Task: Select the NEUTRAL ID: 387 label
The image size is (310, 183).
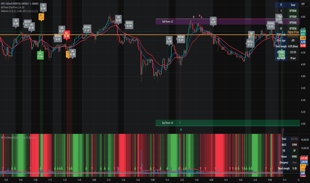Action: [58, 38]
